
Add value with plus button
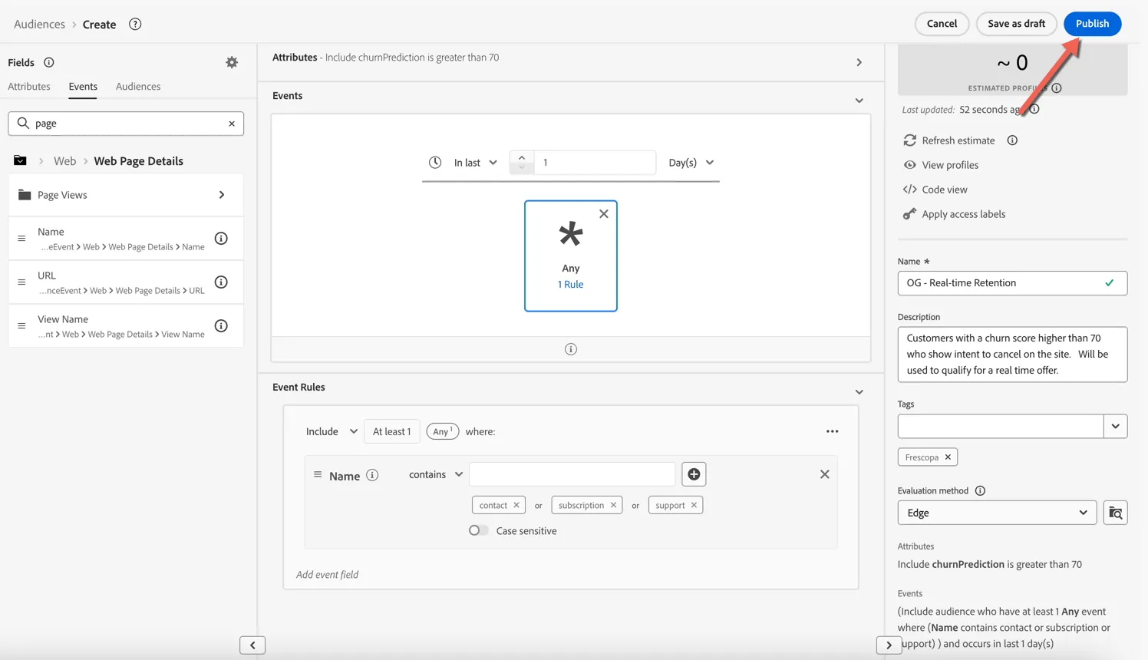click(694, 474)
